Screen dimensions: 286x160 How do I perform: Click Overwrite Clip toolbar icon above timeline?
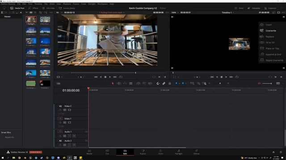(144, 84)
